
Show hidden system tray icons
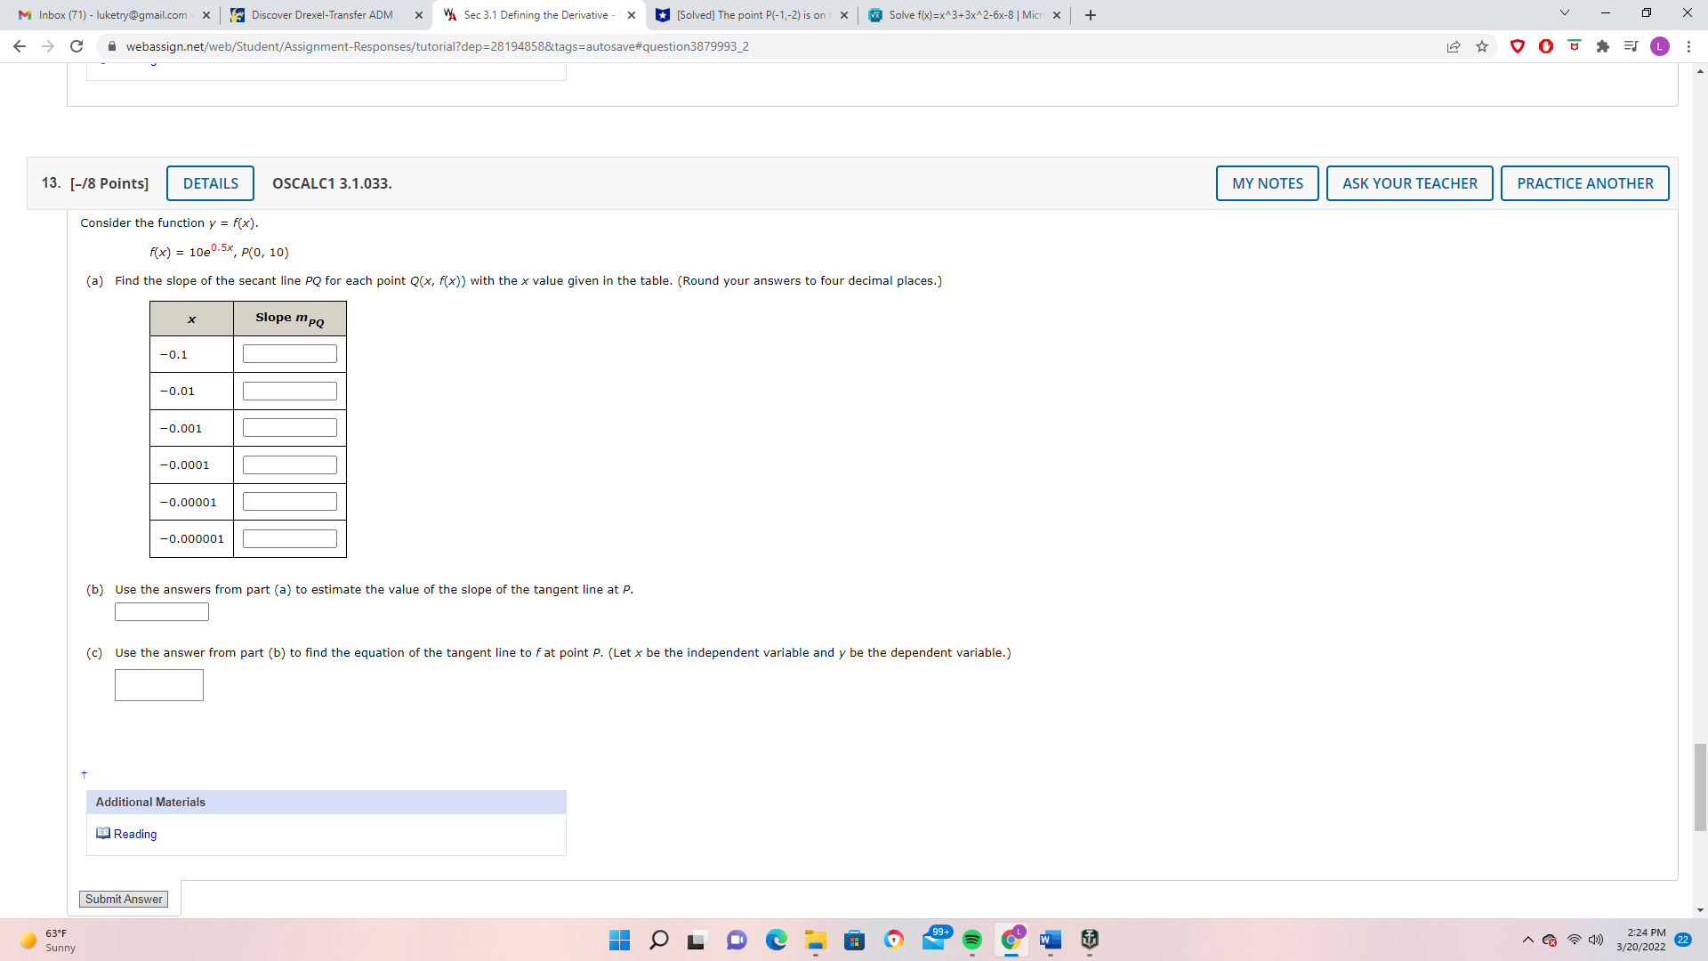pyautogui.click(x=1527, y=940)
